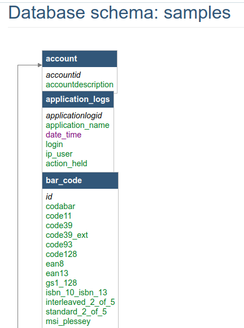Select the applicationlogid primary key field

click(74, 116)
